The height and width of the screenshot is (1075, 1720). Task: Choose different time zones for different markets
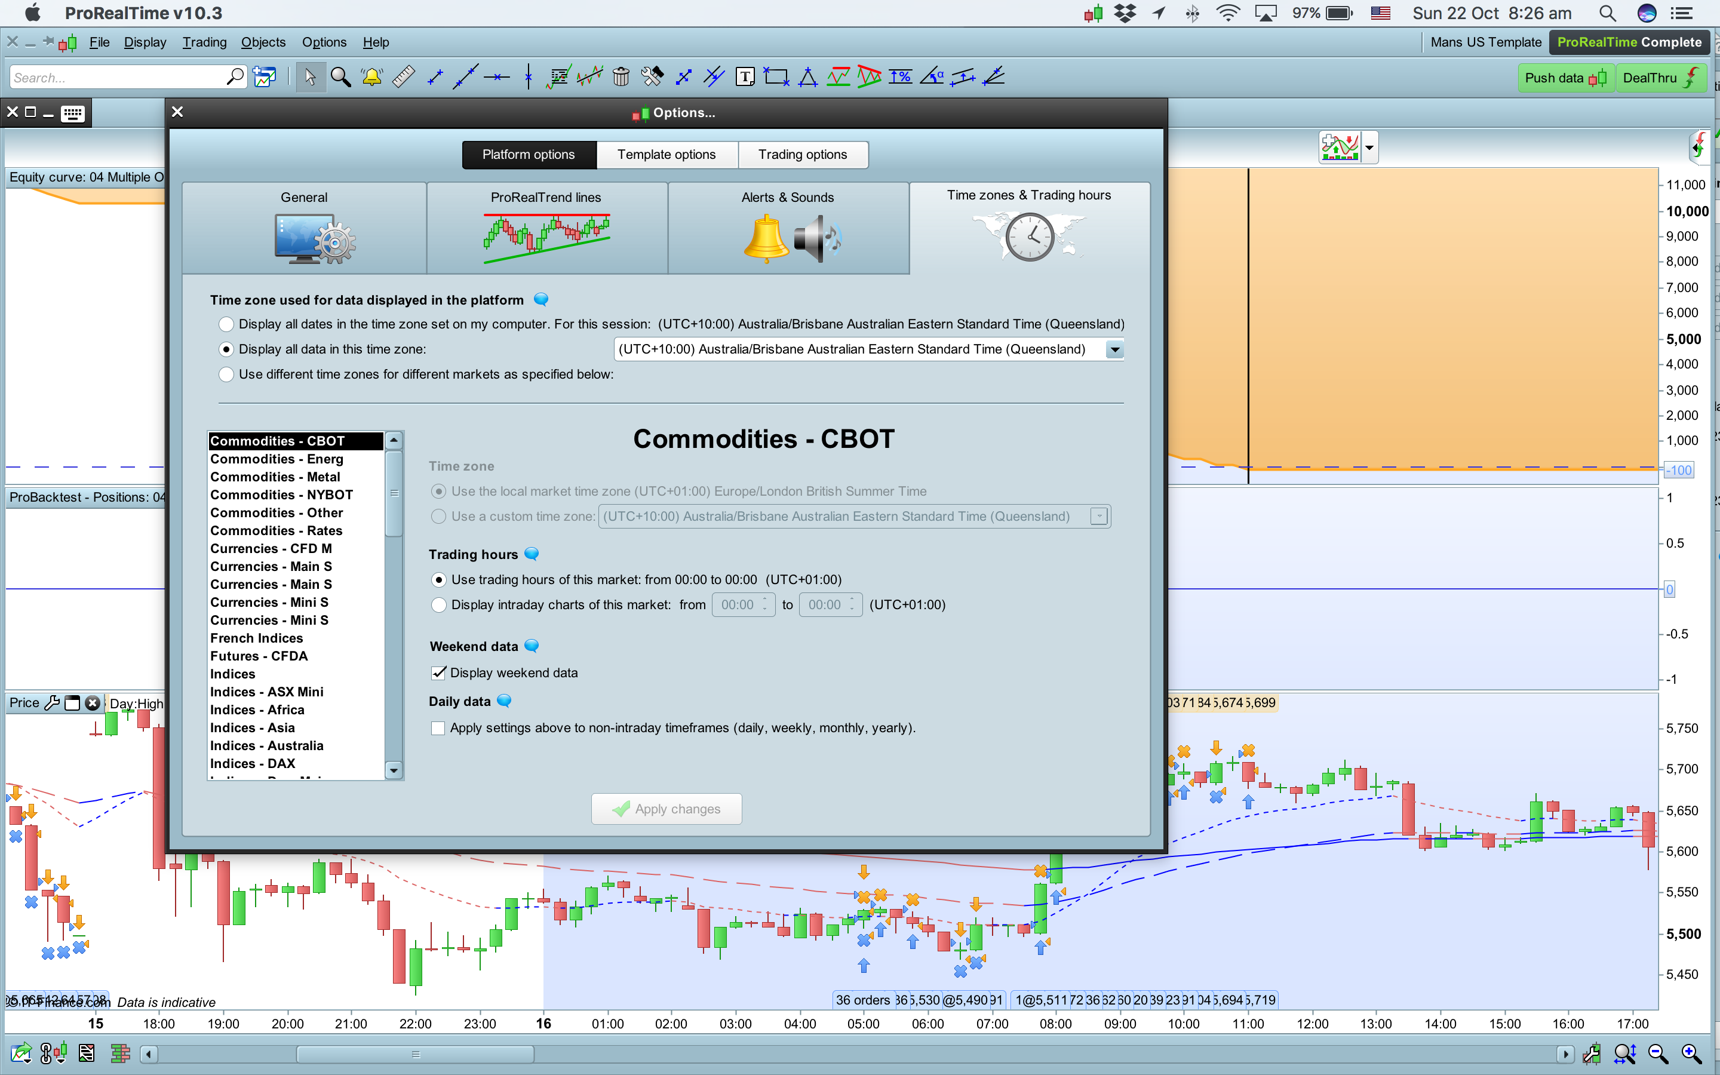(226, 374)
